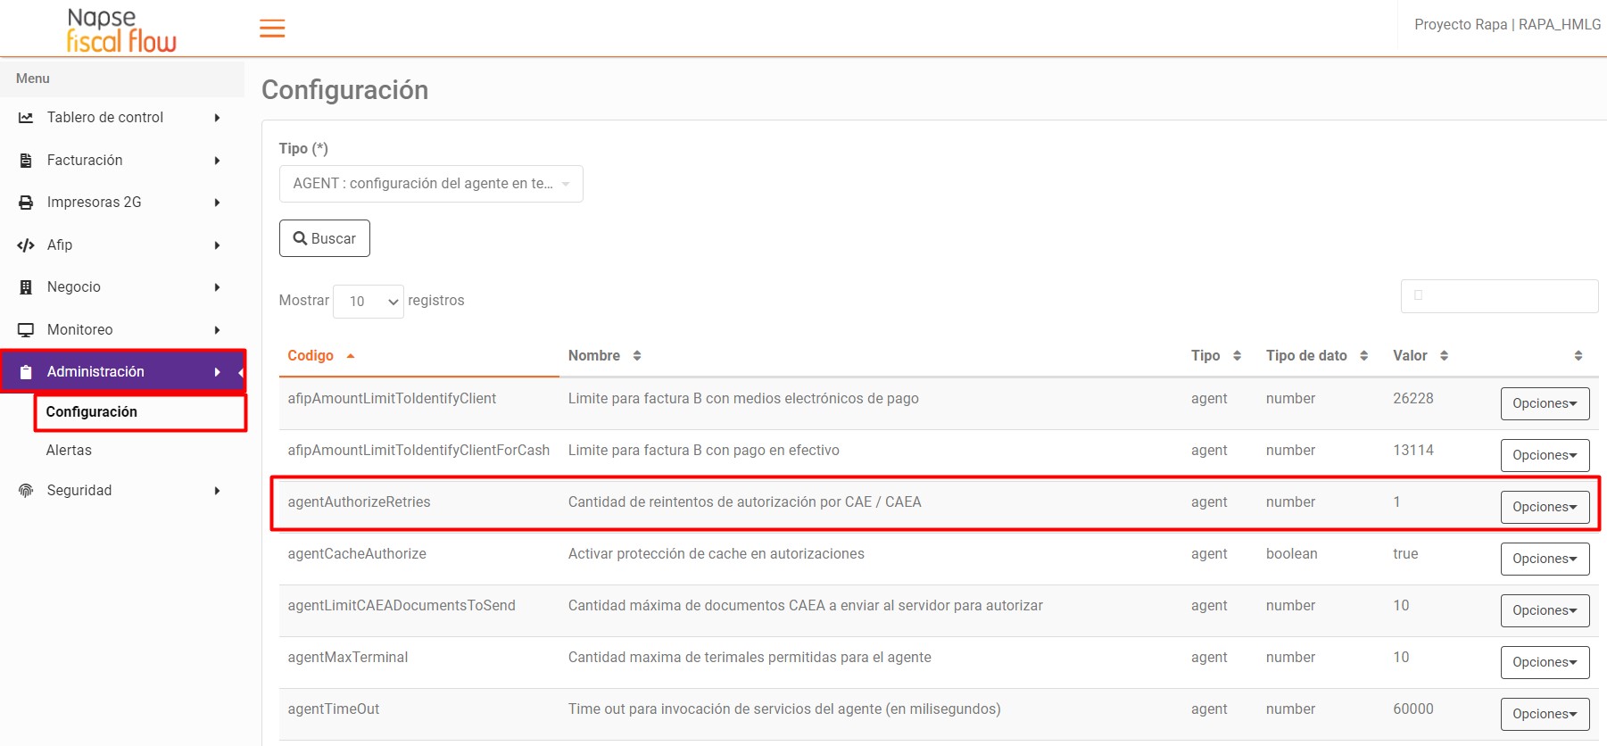Select Alertas submenu item
Image resolution: width=1607 pixels, height=746 pixels.
coord(69,451)
